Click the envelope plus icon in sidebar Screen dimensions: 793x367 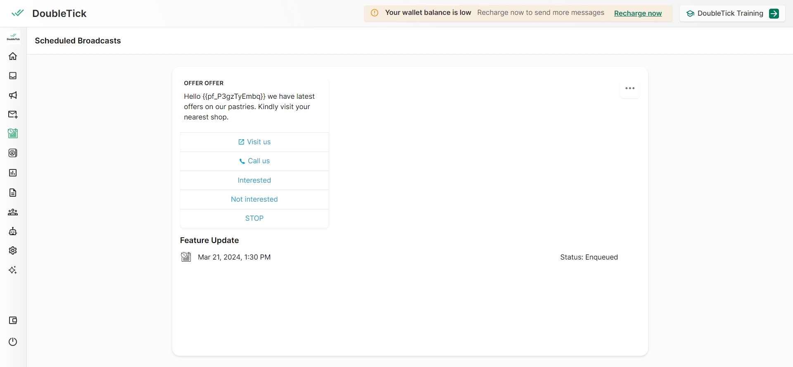pyautogui.click(x=13, y=114)
